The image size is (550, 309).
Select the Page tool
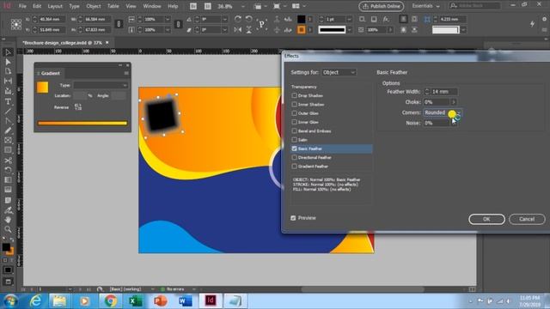coord(8,71)
